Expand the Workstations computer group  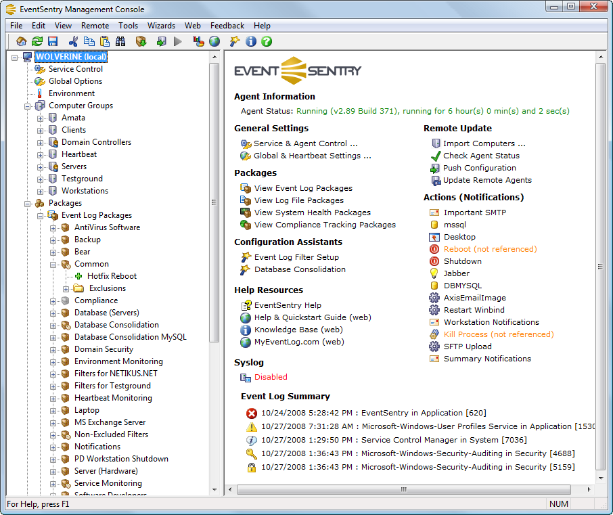coord(40,192)
